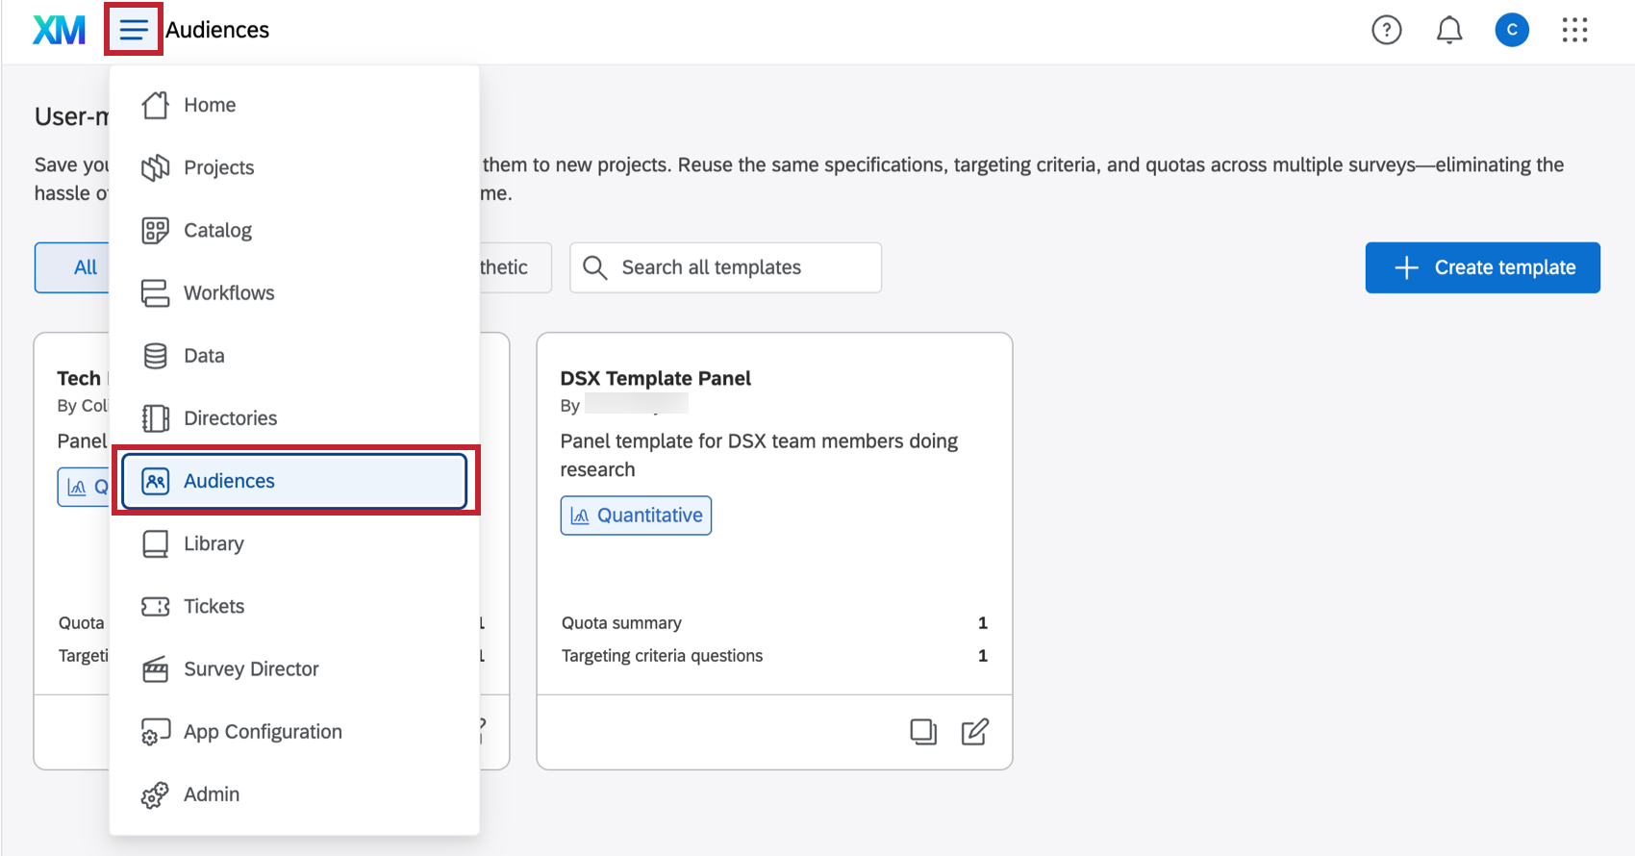The image size is (1635, 856).
Task: Open Projects from the menu
Action: 294,167
